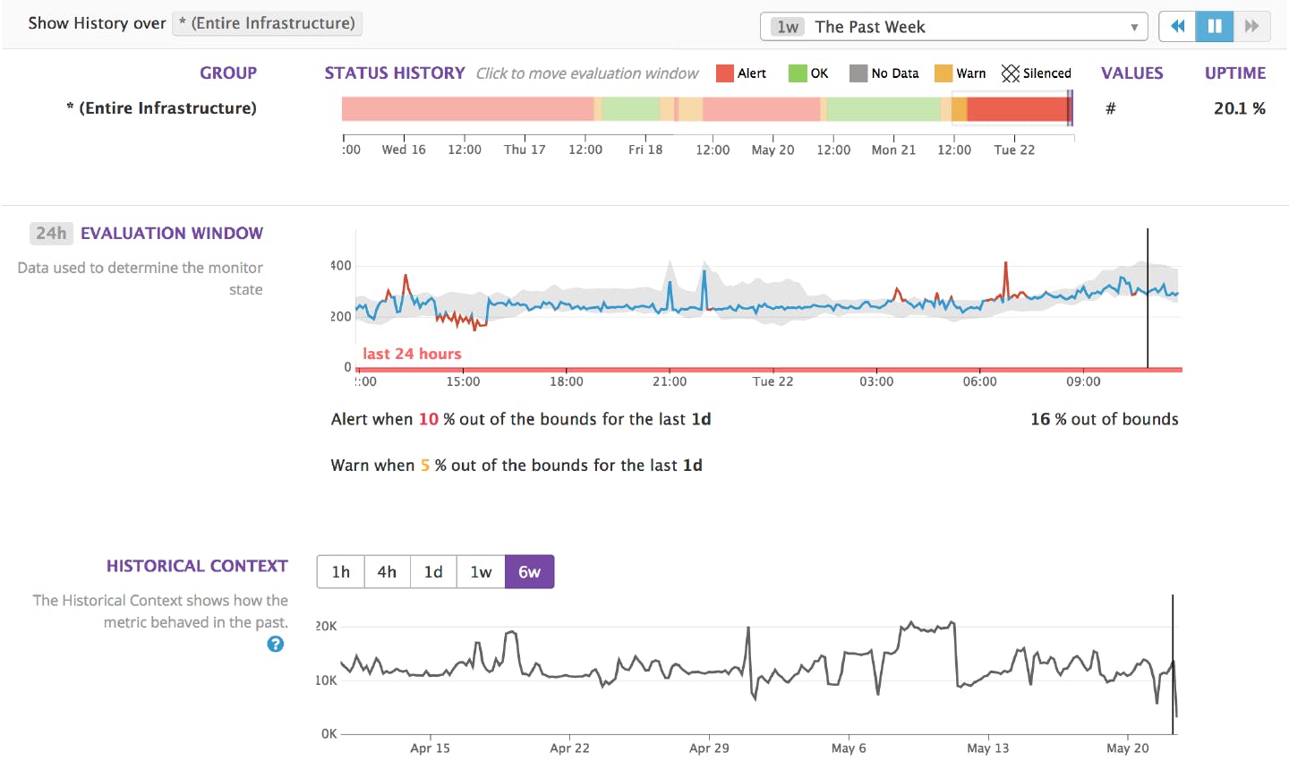The width and height of the screenshot is (1289, 770).
Task: Pause the live monitor updates
Action: [x=1214, y=26]
